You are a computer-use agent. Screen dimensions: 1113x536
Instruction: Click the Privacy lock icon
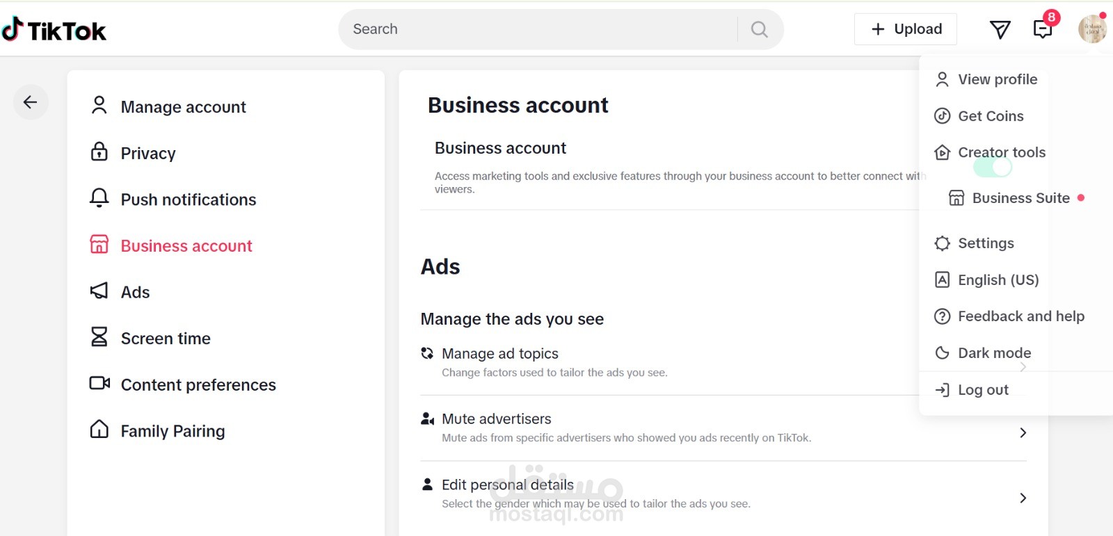click(99, 152)
